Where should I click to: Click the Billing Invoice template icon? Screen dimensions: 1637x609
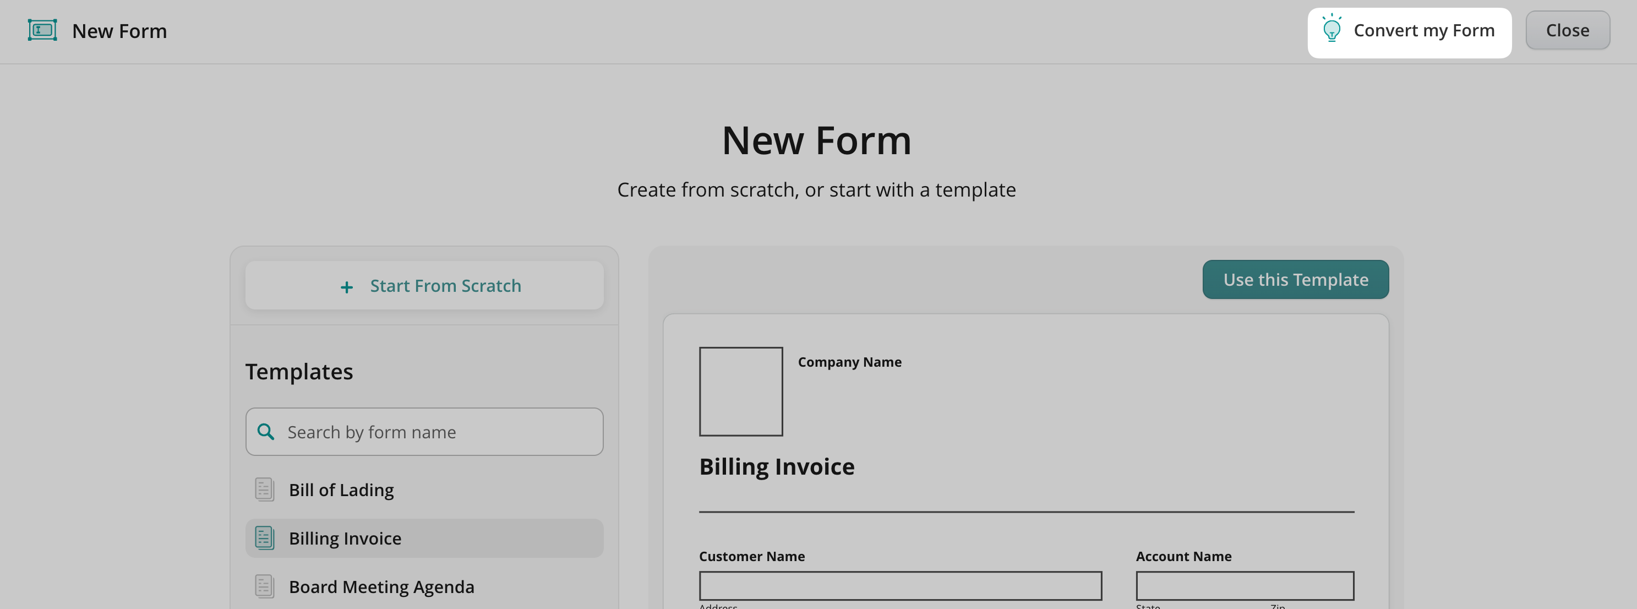[264, 538]
